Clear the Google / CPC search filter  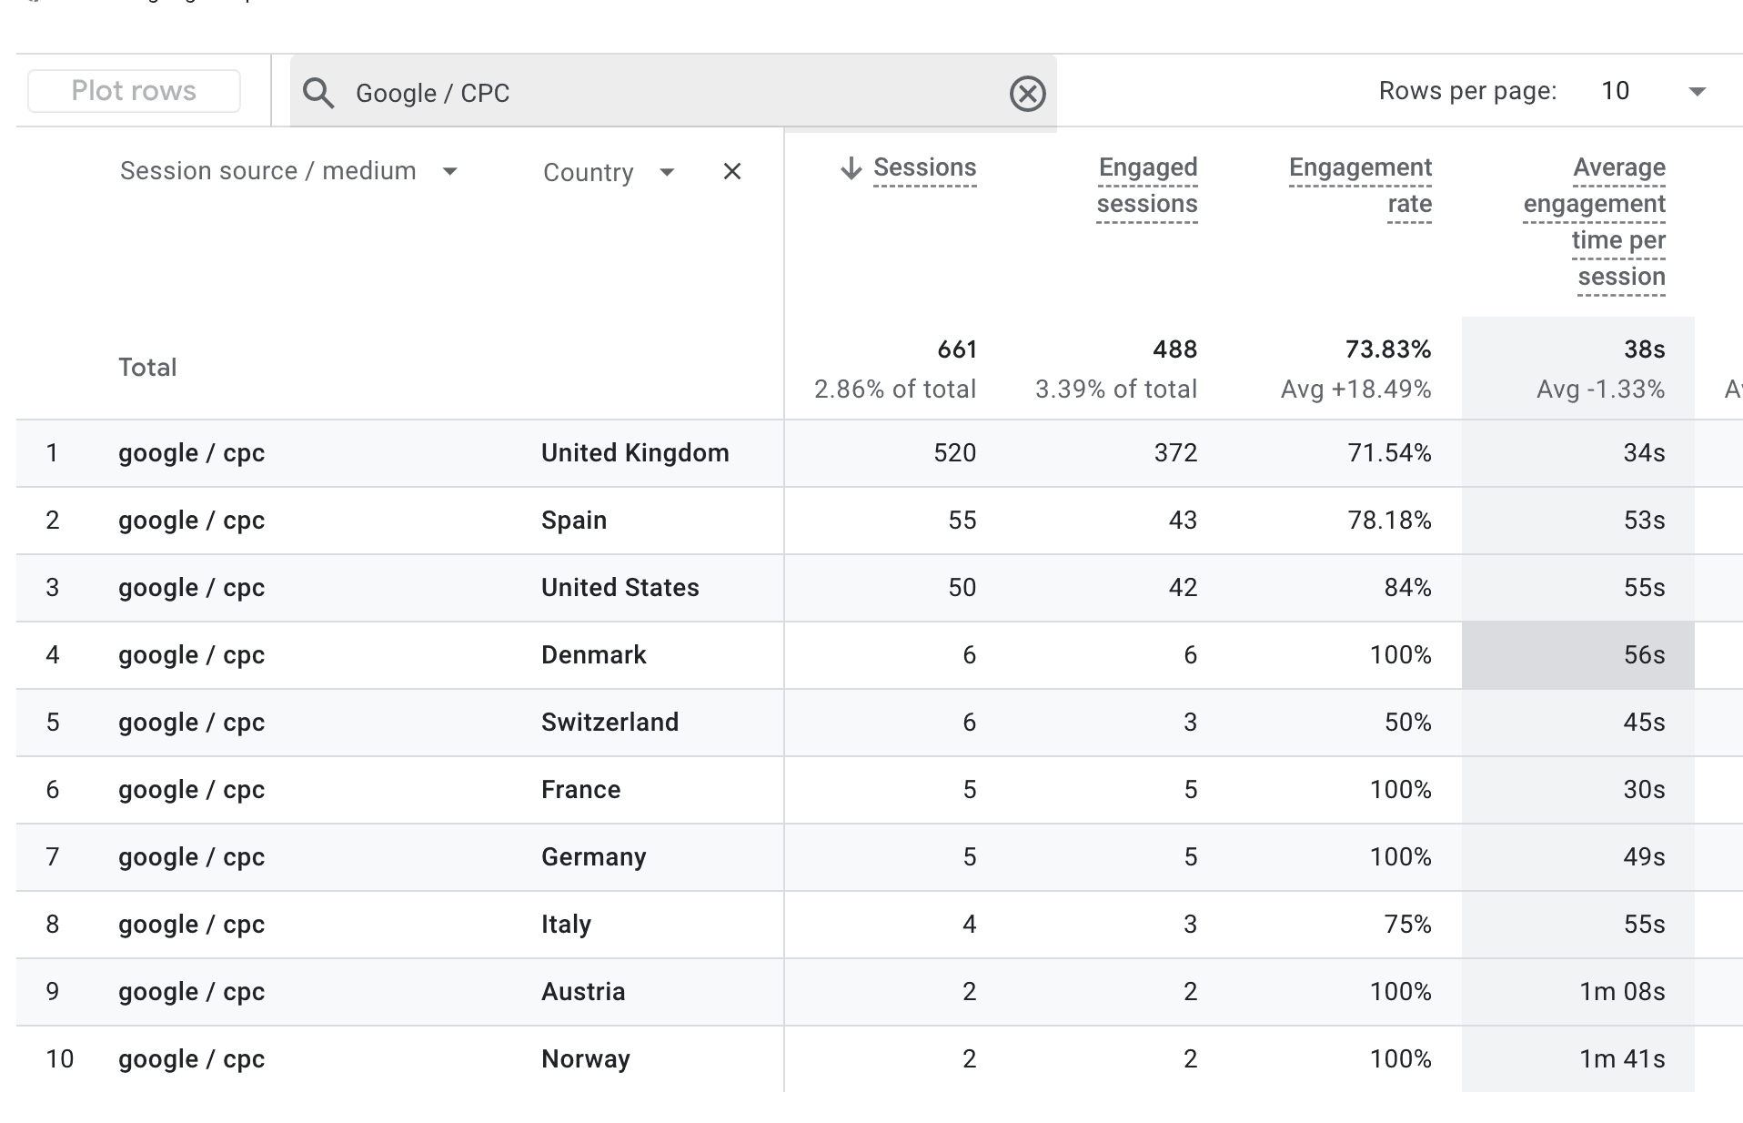pyautogui.click(x=1027, y=92)
